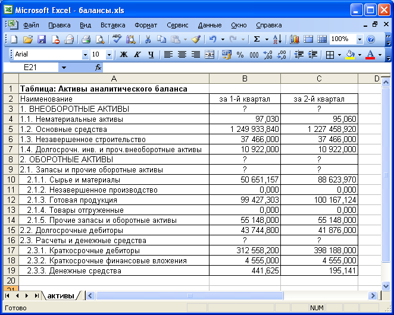The width and height of the screenshot is (394, 315).
Task: Toggle italic К formatting
Action: coord(137,55)
